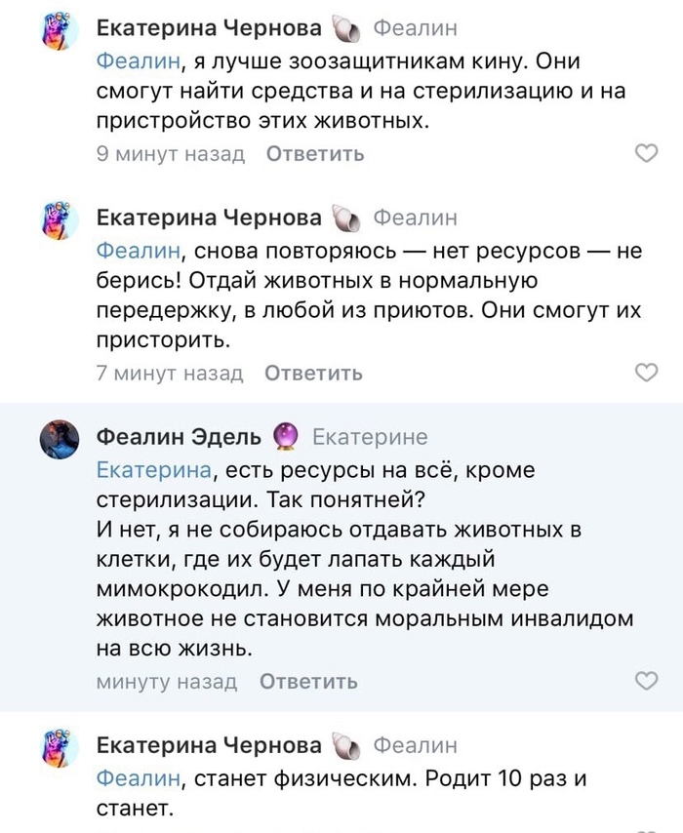Click the crystal ball emoji beside Феалин Эдель
Image resolution: width=683 pixels, height=833 pixels.
tap(286, 438)
